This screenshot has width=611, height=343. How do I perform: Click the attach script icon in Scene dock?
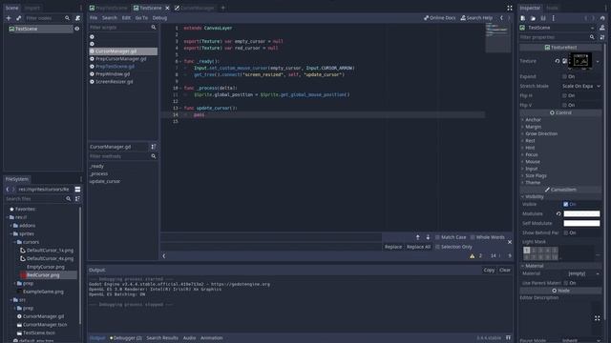pos(77,18)
